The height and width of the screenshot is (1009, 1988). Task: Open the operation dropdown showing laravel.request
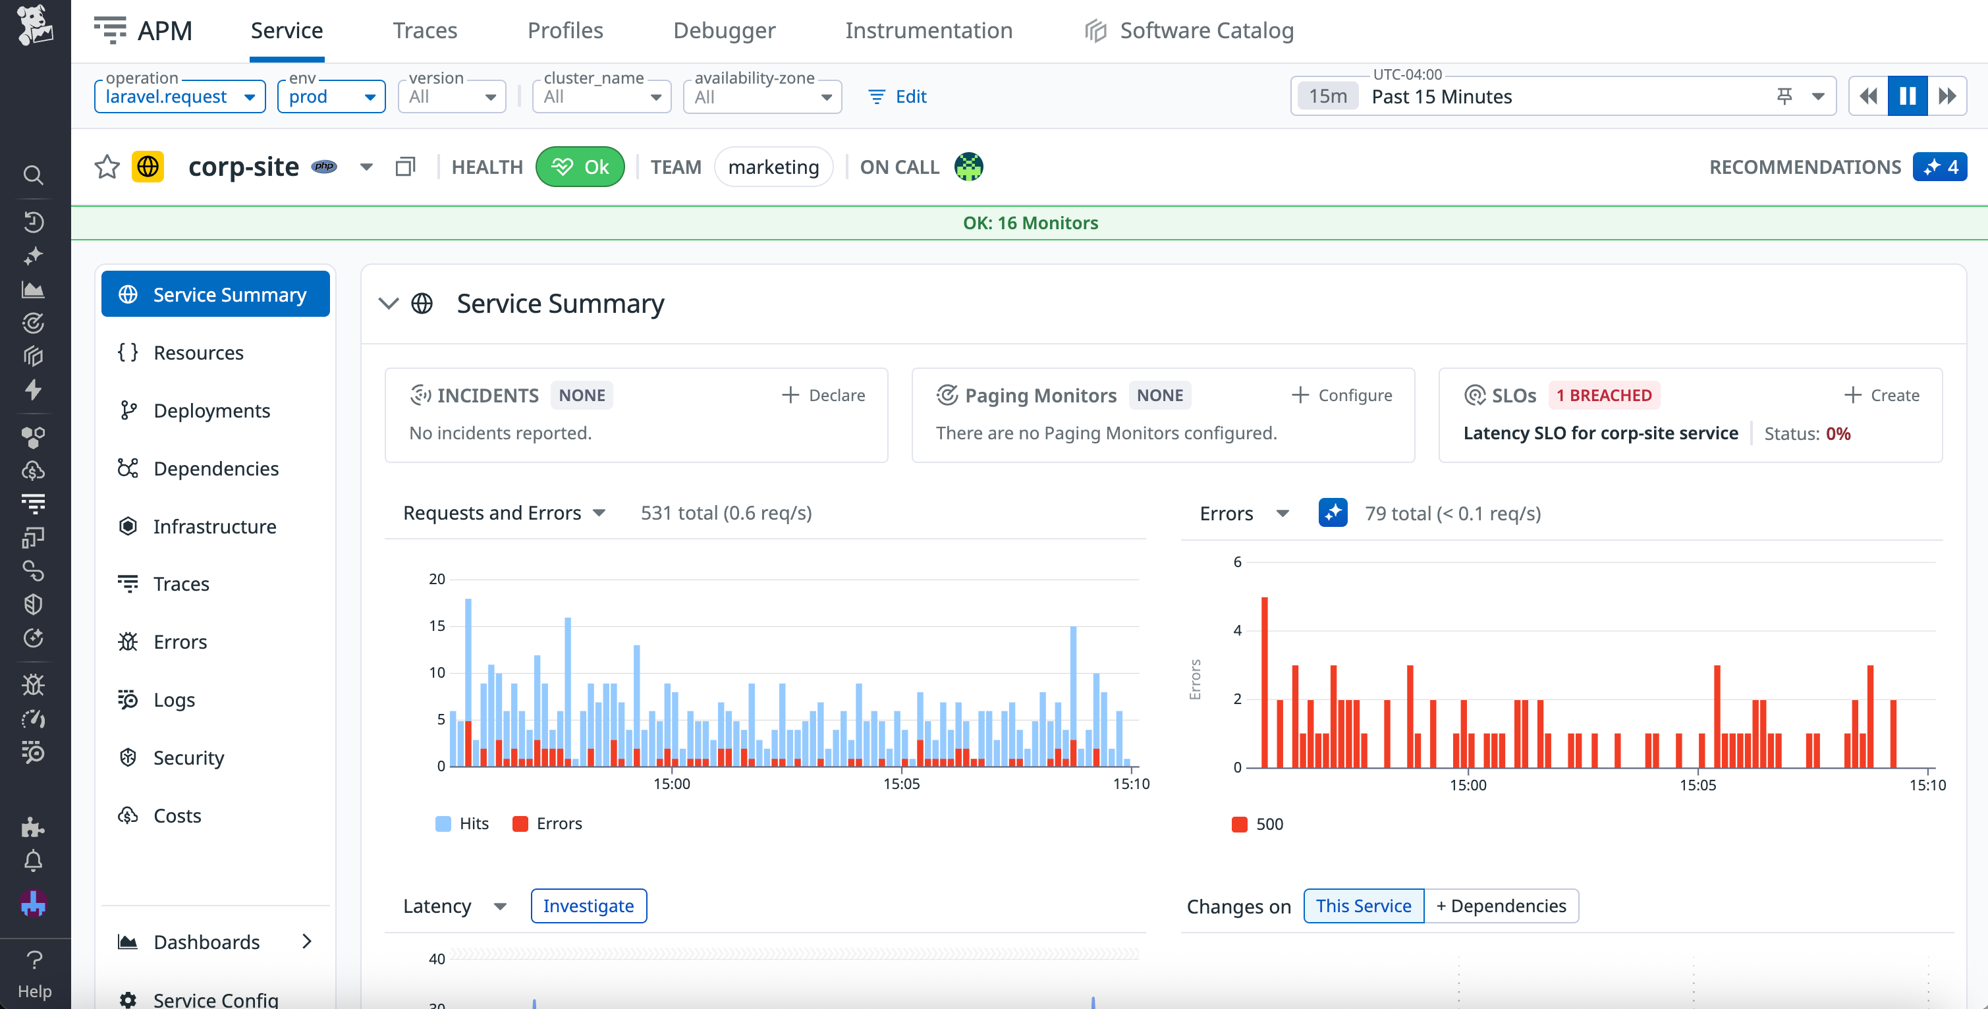[x=179, y=95]
